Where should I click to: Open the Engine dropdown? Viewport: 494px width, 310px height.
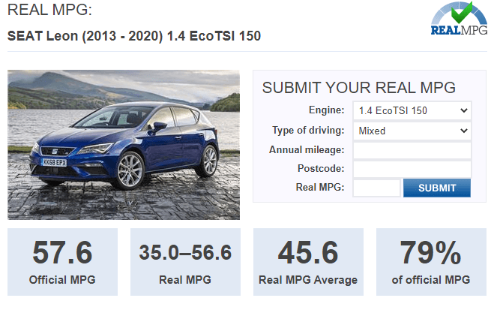coord(412,110)
